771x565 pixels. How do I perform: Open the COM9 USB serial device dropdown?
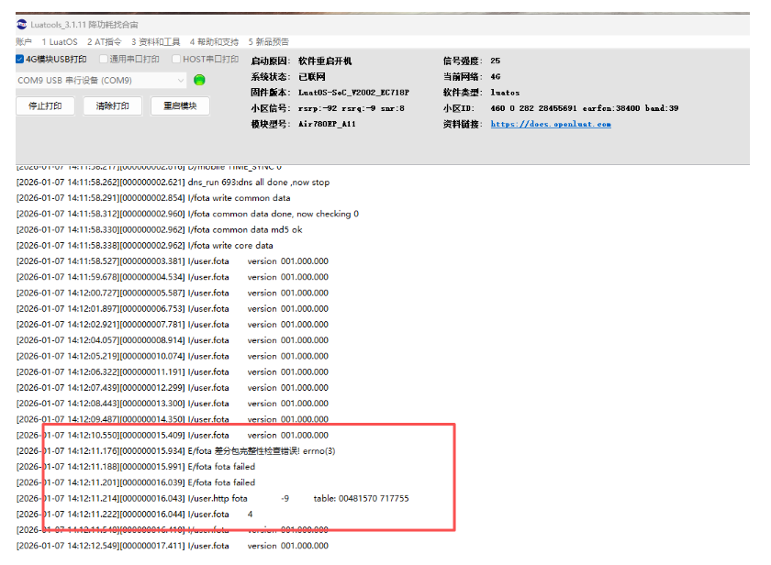tap(101, 80)
